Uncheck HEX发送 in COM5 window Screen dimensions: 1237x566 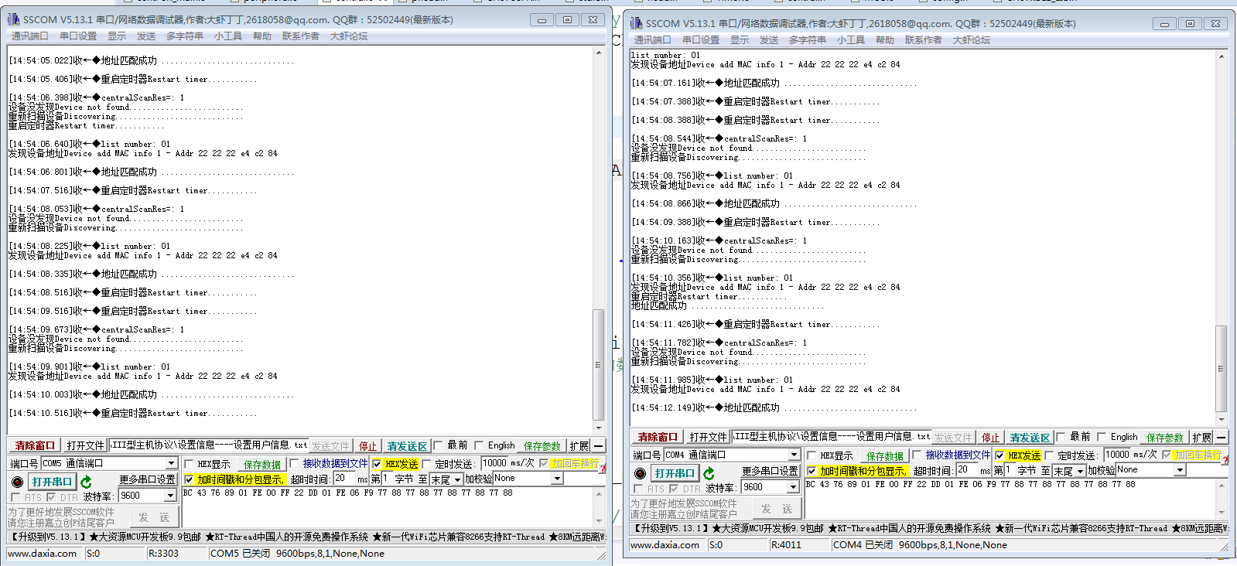(377, 464)
